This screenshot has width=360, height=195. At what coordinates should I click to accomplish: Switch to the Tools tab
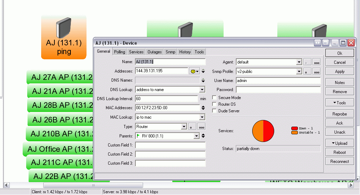199,52
